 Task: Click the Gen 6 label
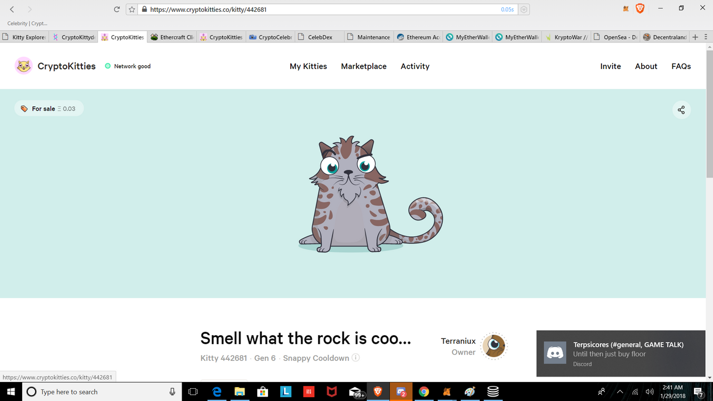click(x=265, y=358)
